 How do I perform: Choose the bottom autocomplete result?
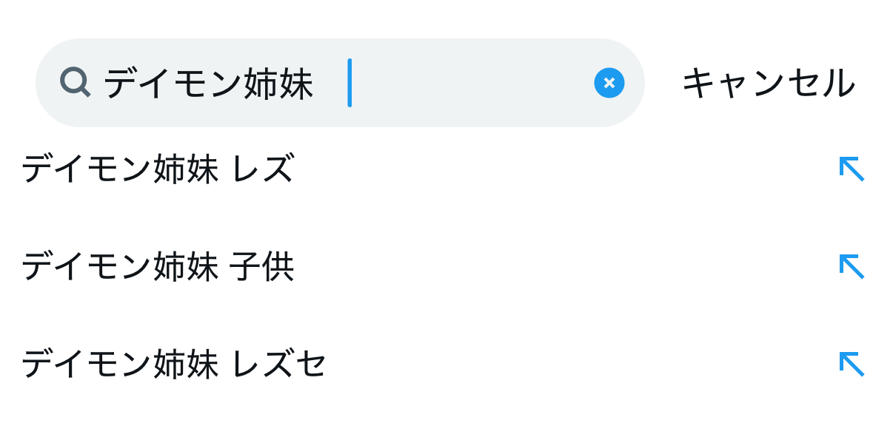point(174,364)
